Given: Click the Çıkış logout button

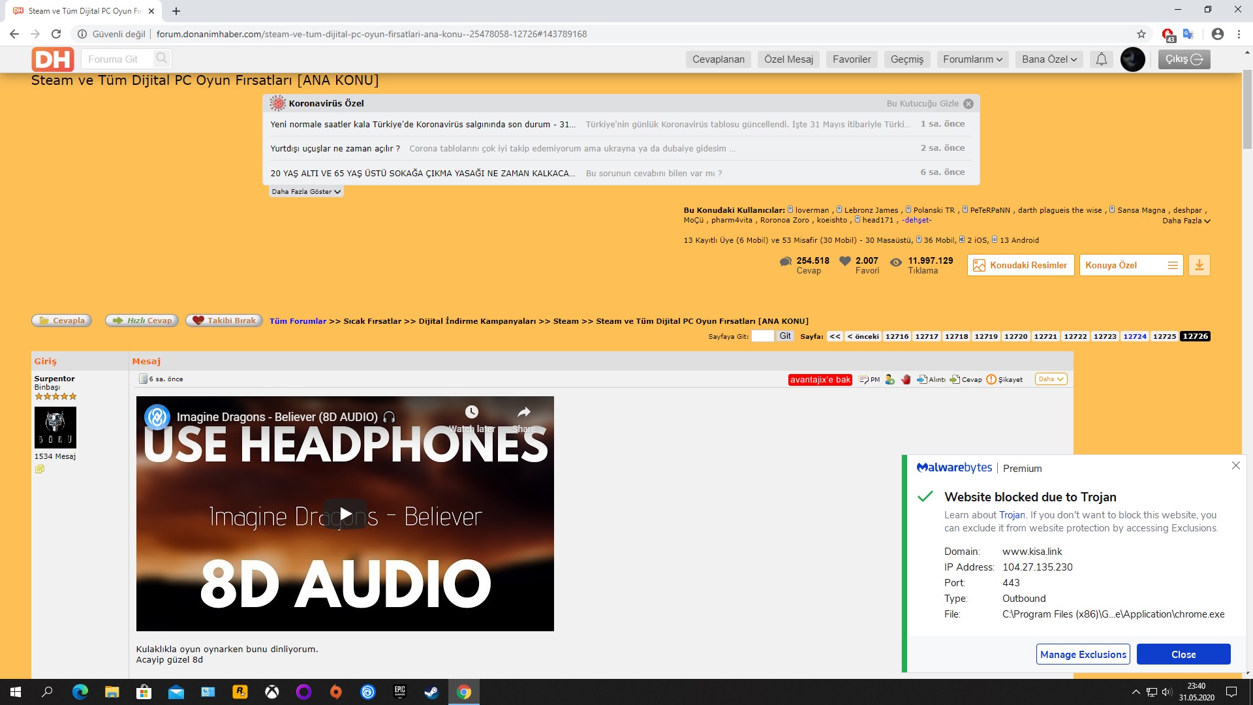Looking at the screenshot, I should [x=1184, y=59].
